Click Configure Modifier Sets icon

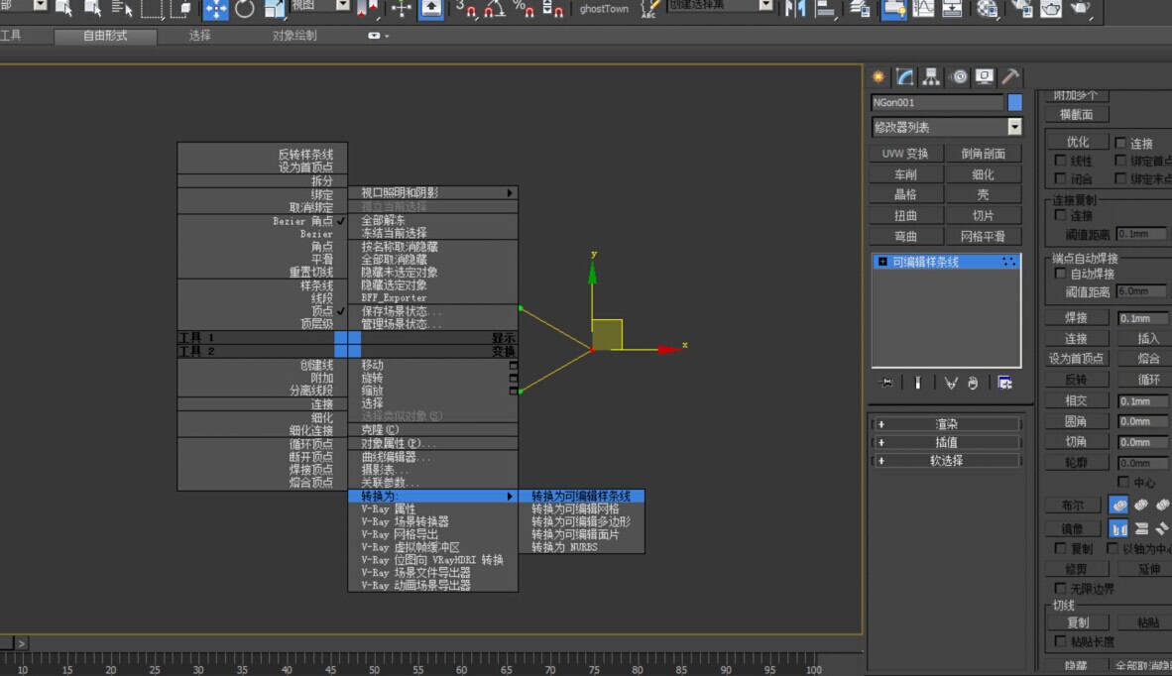(1004, 384)
